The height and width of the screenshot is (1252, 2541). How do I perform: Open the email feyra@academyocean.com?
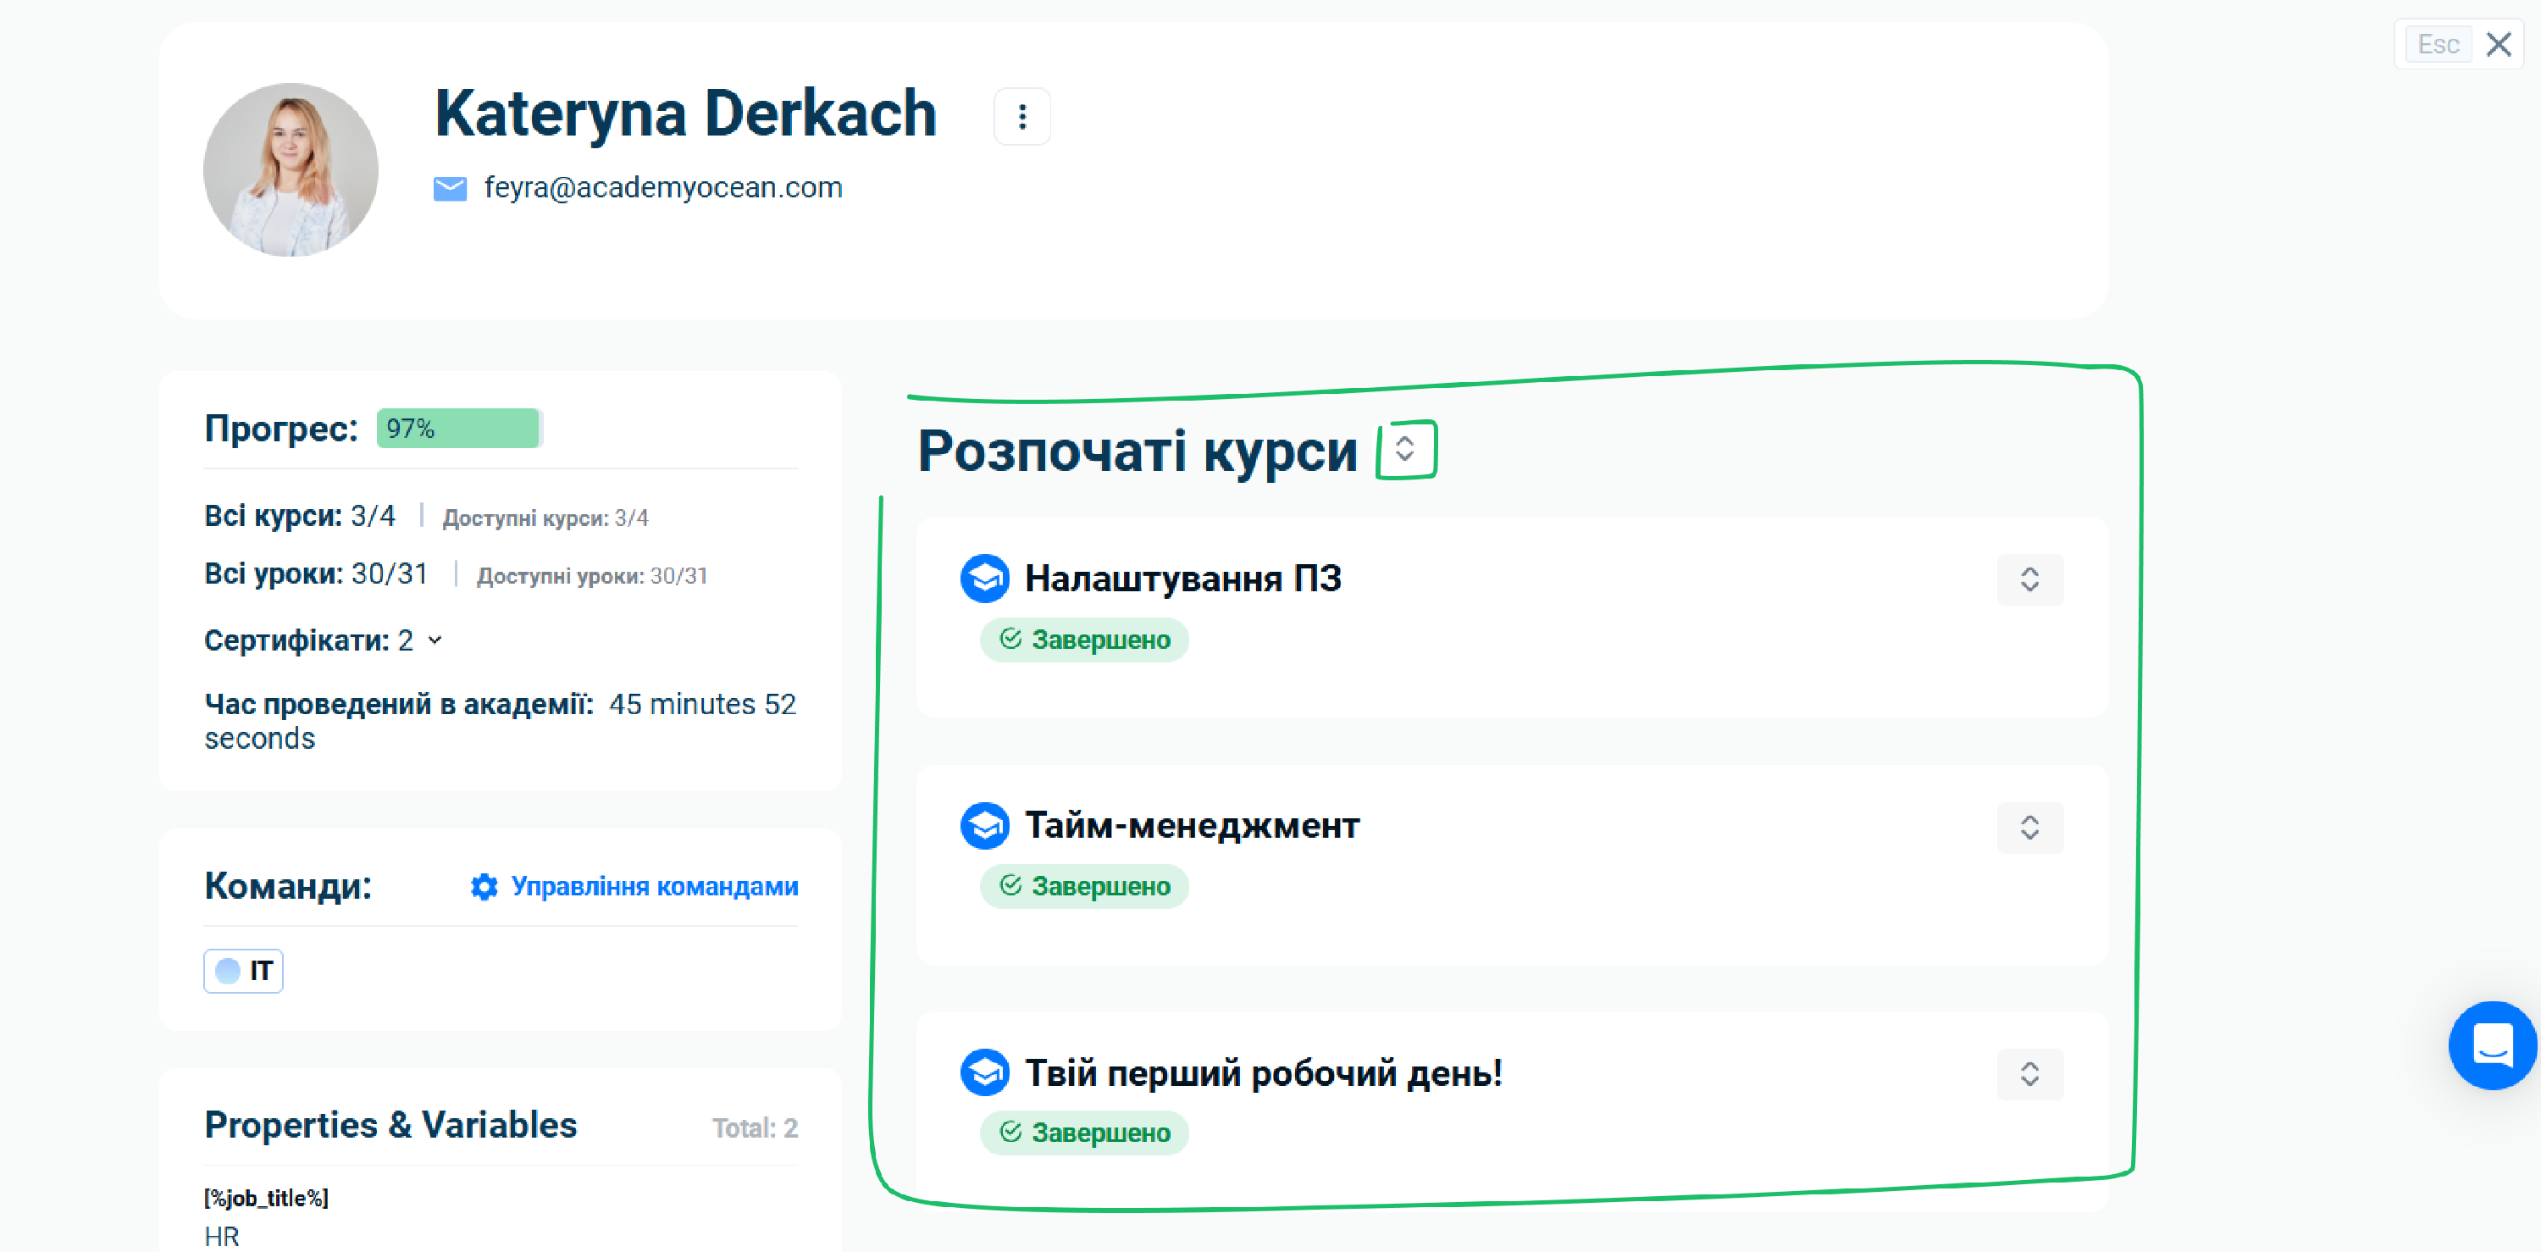click(x=663, y=186)
